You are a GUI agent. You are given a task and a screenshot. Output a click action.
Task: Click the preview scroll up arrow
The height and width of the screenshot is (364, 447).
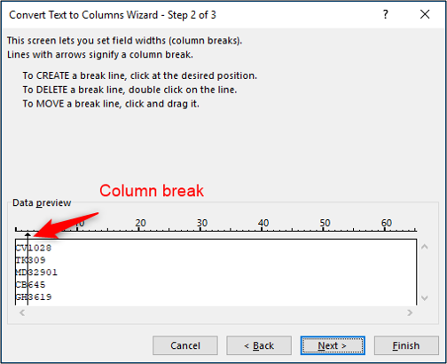pyautogui.click(x=425, y=247)
